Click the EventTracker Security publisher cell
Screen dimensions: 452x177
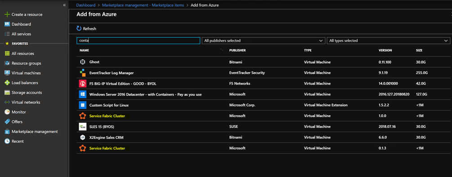[247, 73]
